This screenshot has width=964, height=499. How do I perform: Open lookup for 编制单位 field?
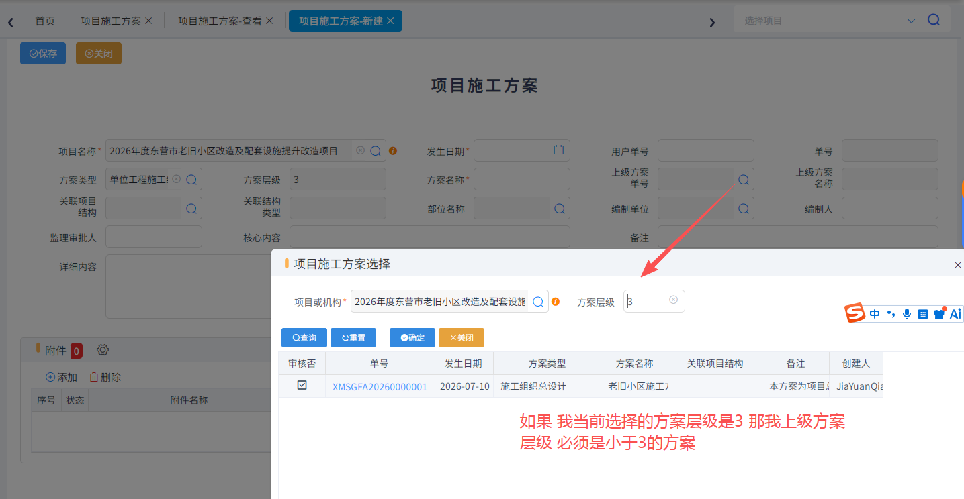743,209
